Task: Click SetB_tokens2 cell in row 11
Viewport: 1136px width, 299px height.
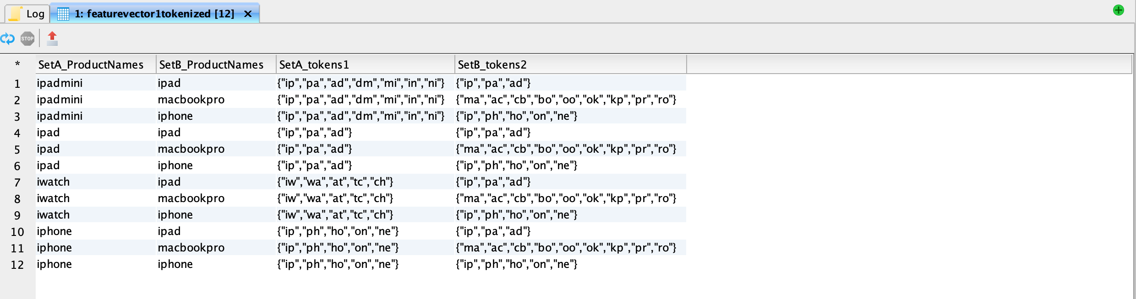Action: pos(566,248)
